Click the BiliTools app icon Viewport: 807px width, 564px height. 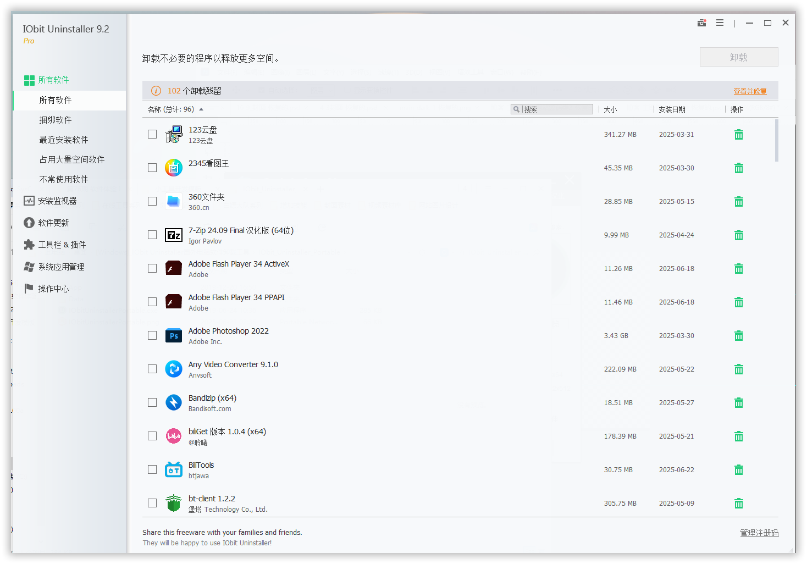click(174, 470)
